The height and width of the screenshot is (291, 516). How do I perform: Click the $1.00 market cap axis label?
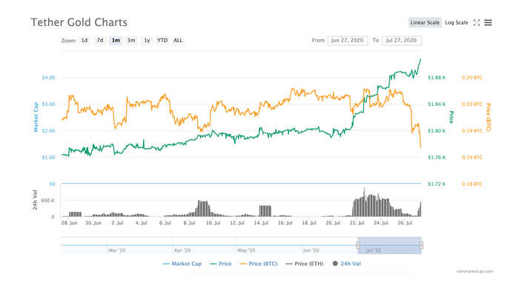pos(48,158)
